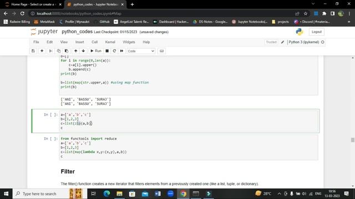Open the Chrome three-dot menu
The image size is (355, 199).
[x=349, y=13]
